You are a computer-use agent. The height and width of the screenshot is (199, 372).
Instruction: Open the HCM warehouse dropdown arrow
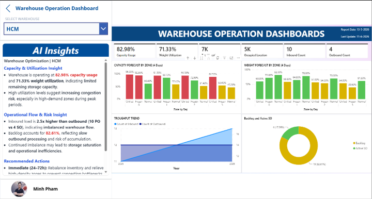103,29
